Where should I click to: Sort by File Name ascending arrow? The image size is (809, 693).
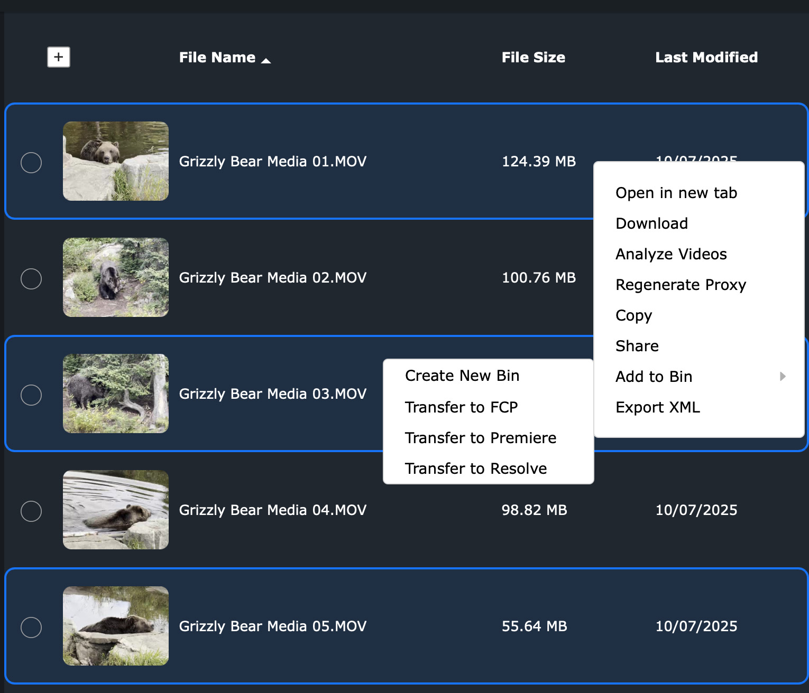(x=266, y=61)
